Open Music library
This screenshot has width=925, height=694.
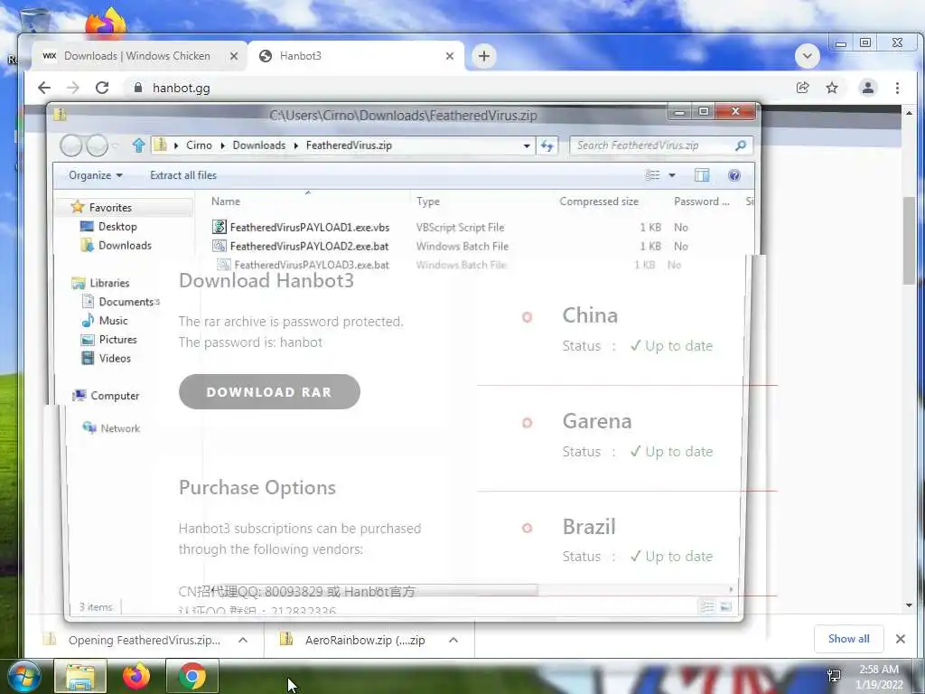(113, 321)
